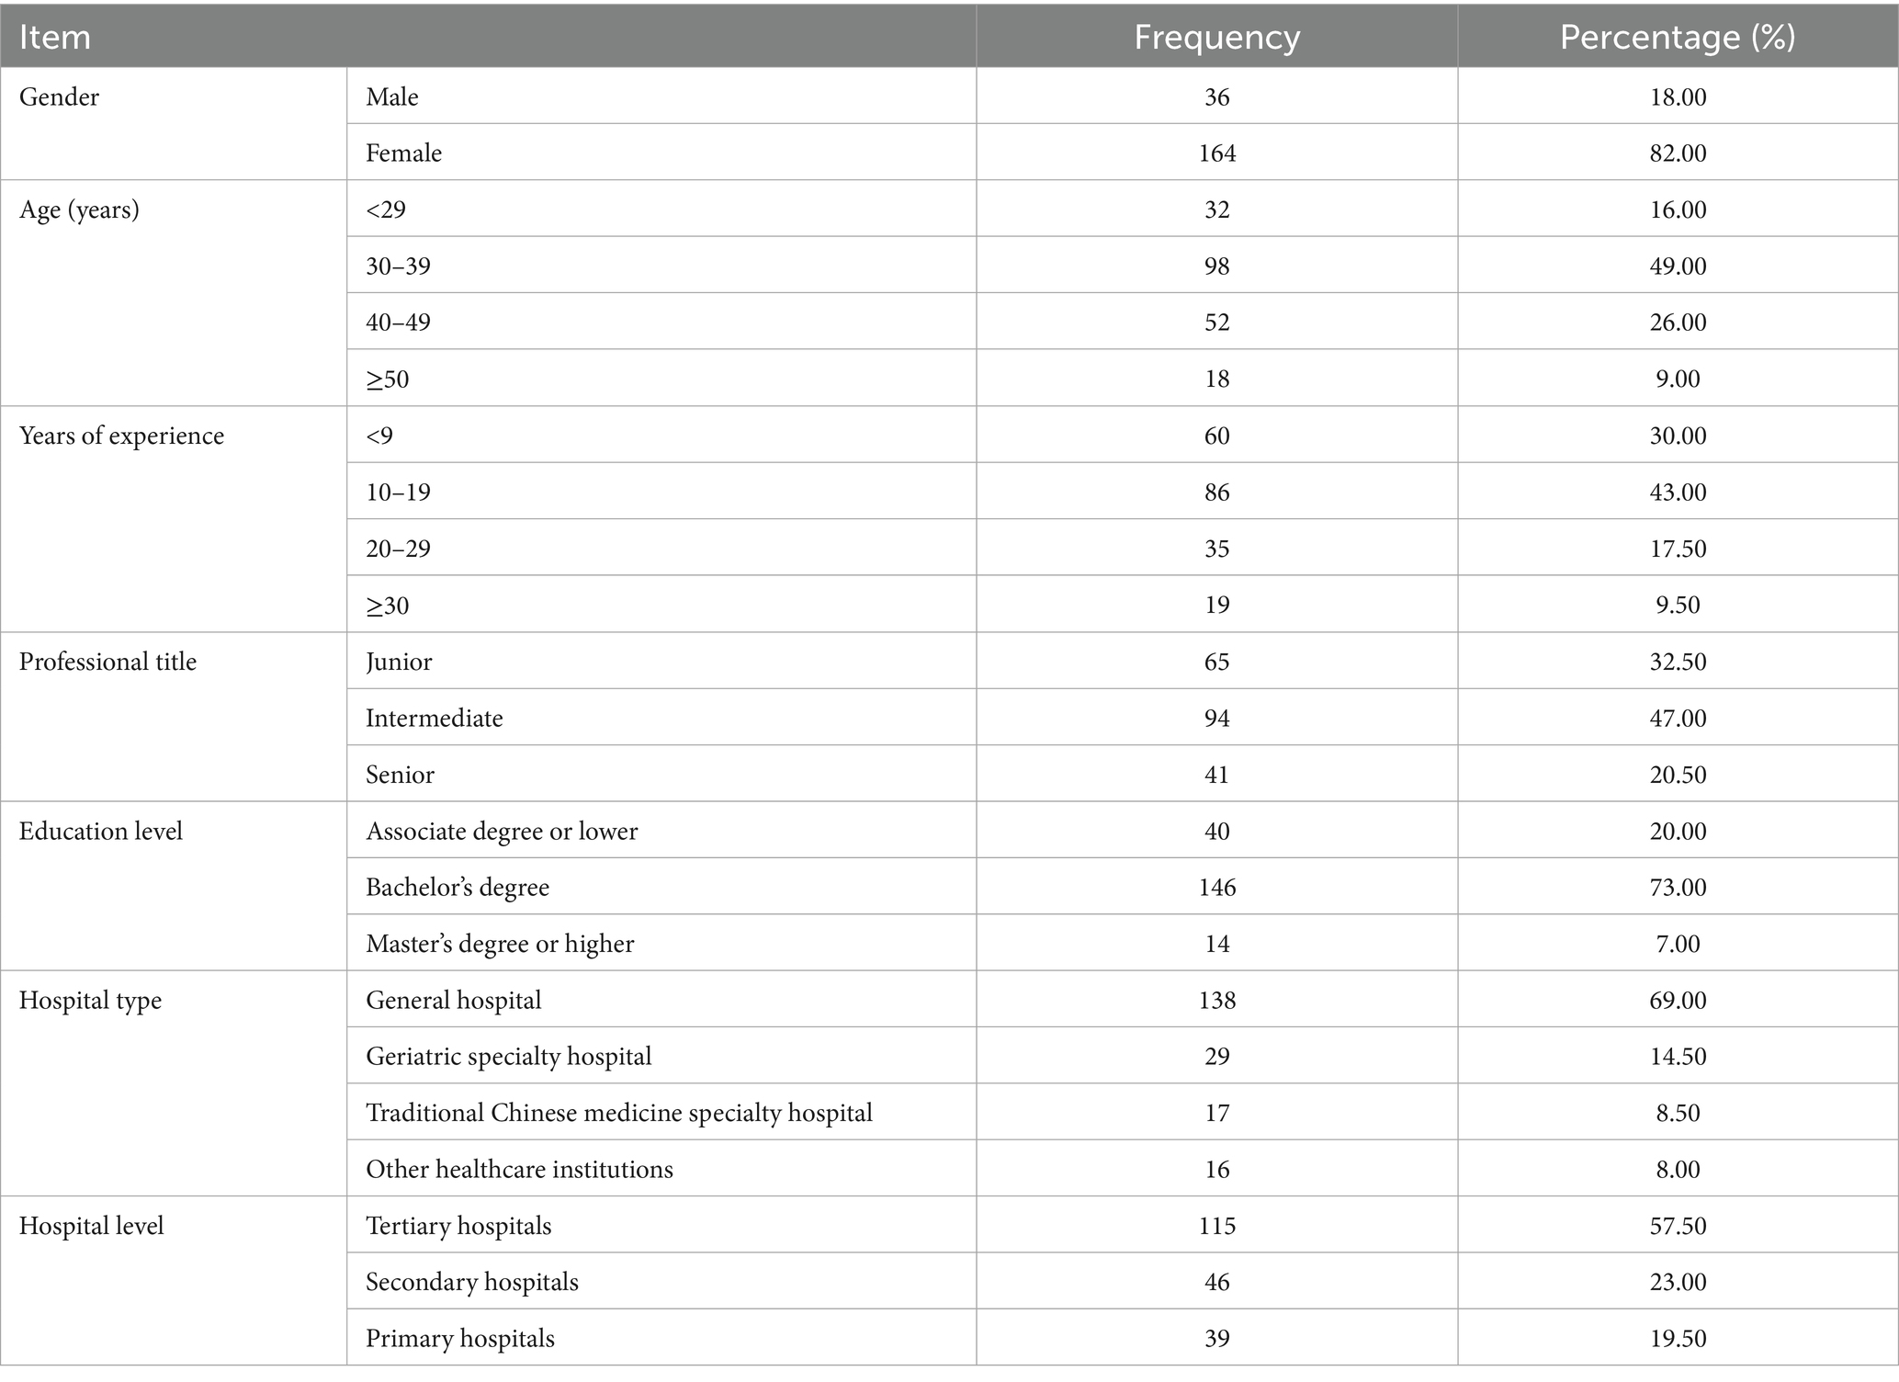This screenshot has height=1382, width=1899.
Task: Select the Intermediate title cell
Action: pos(434,718)
